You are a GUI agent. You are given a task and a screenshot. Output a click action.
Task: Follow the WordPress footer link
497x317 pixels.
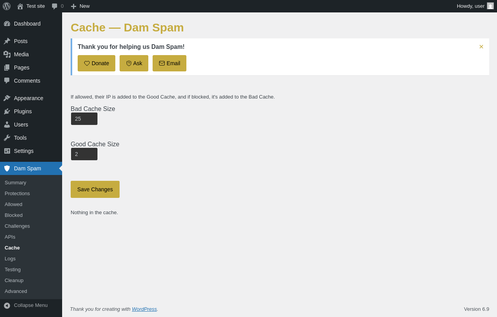coord(144,309)
